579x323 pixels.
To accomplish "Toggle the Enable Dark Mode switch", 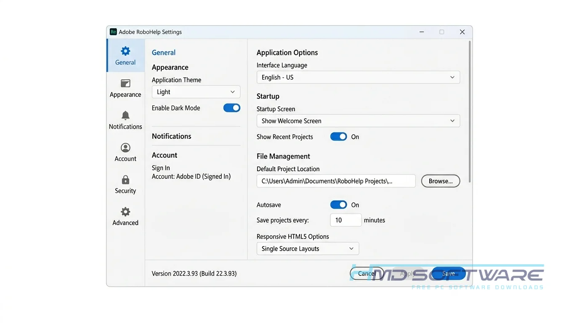I will [x=232, y=108].
